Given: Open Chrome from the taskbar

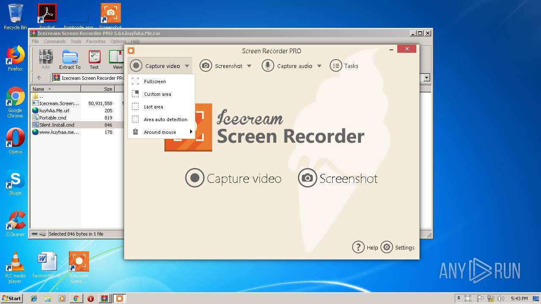Looking at the screenshot, I should (x=76, y=299).
